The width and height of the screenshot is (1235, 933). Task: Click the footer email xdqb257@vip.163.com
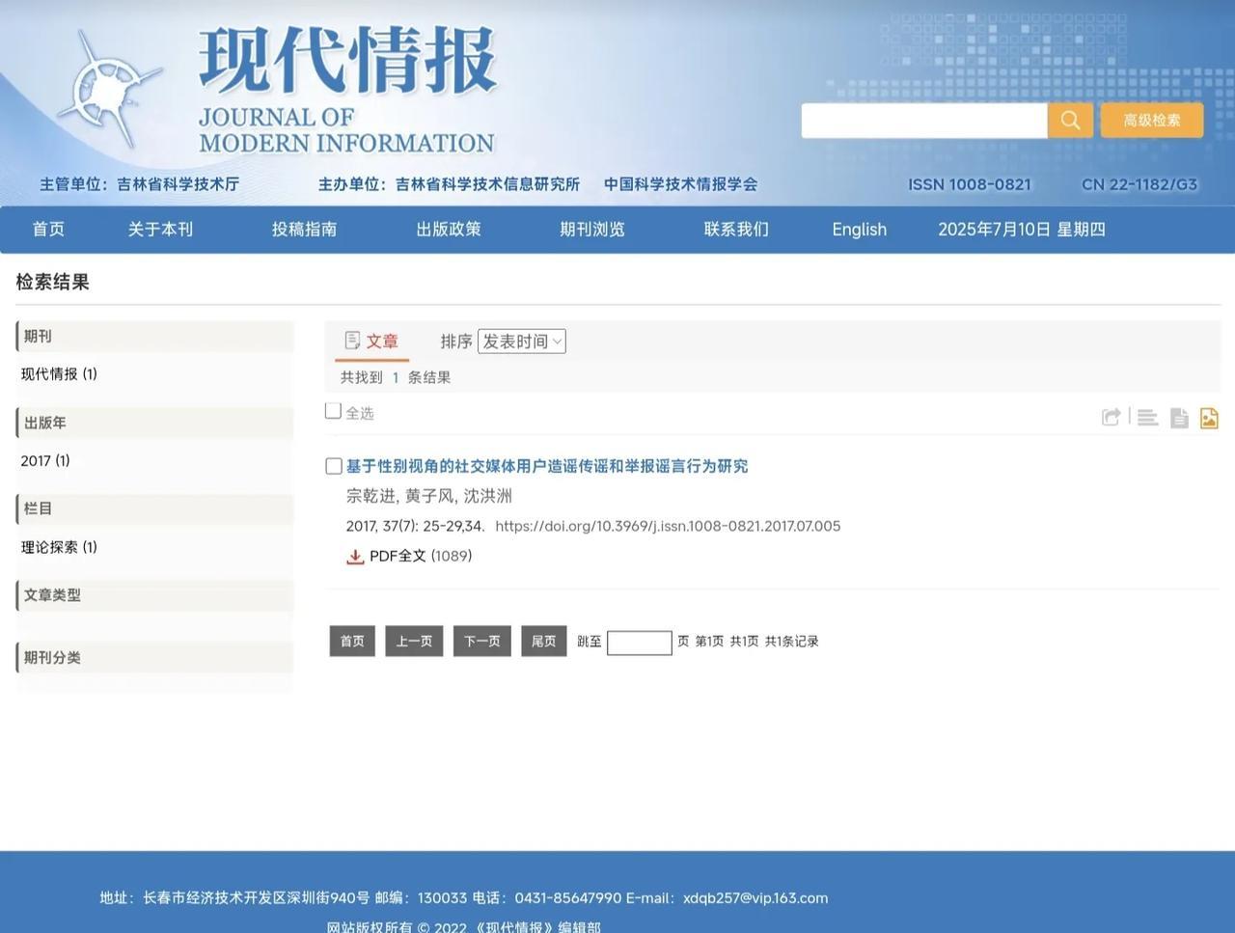point(755,898)
